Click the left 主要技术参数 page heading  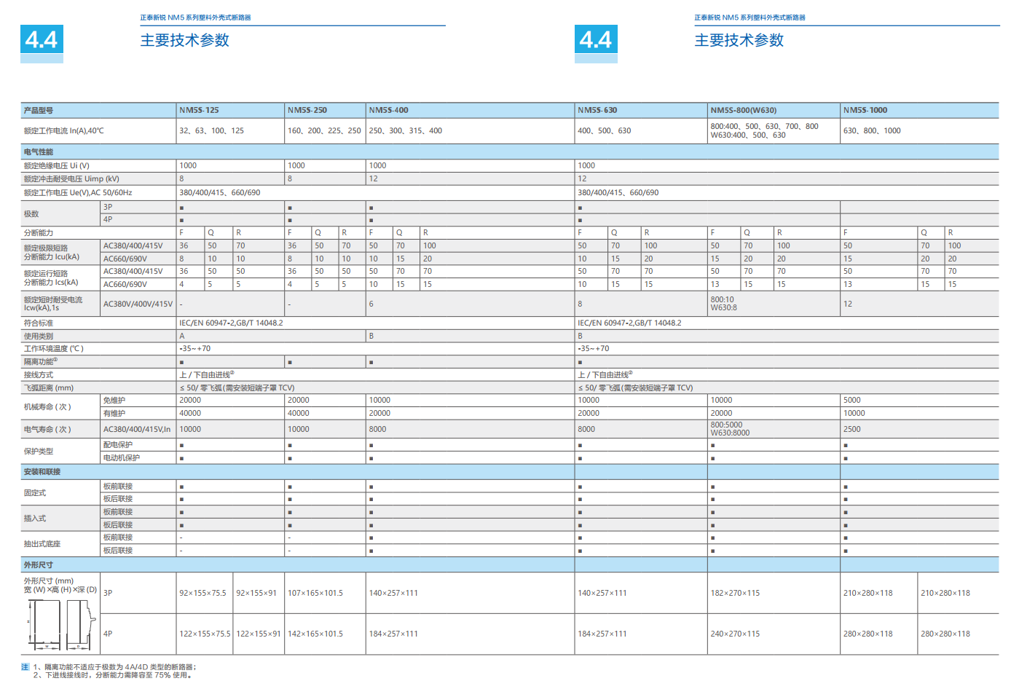coord(185,41)
